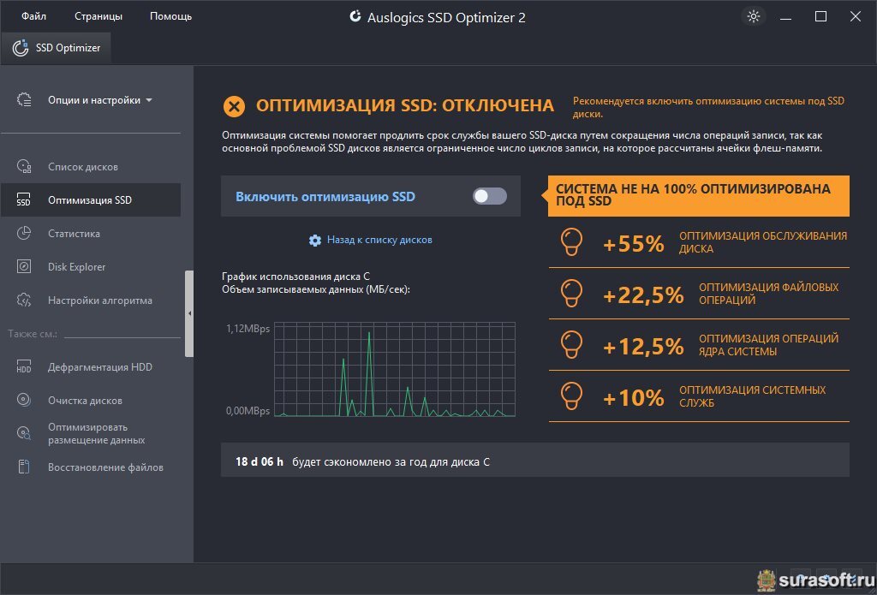Click the gear icon beside back link
This screenshot has width=877, height=595.
click(315, 241)
